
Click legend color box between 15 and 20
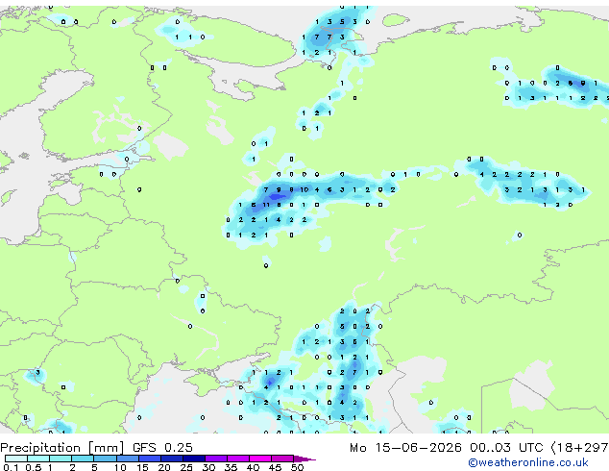(150, 459)
